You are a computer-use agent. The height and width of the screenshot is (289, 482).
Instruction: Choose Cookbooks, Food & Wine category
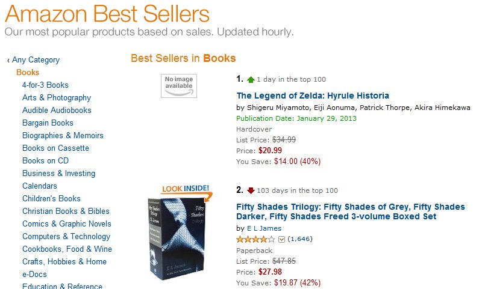click(67, 249)
